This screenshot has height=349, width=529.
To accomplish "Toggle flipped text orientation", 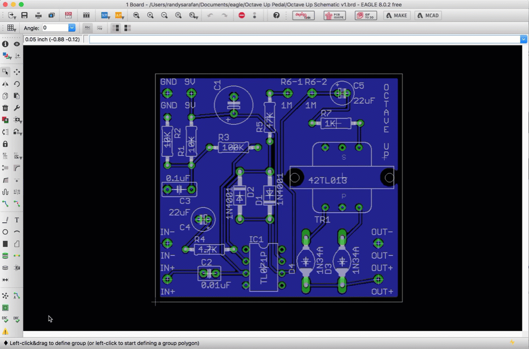I will pos(100,28).
